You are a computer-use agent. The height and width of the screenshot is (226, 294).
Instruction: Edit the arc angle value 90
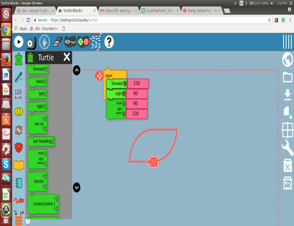tap(136, 104)
